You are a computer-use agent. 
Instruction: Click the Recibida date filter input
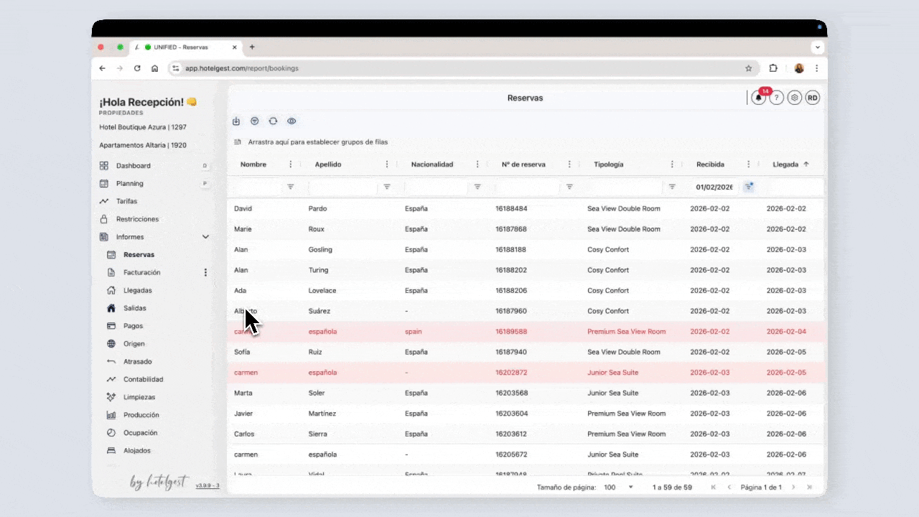click(714, 187)
